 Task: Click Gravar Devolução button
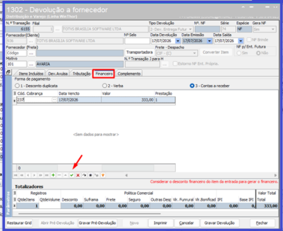219,223
